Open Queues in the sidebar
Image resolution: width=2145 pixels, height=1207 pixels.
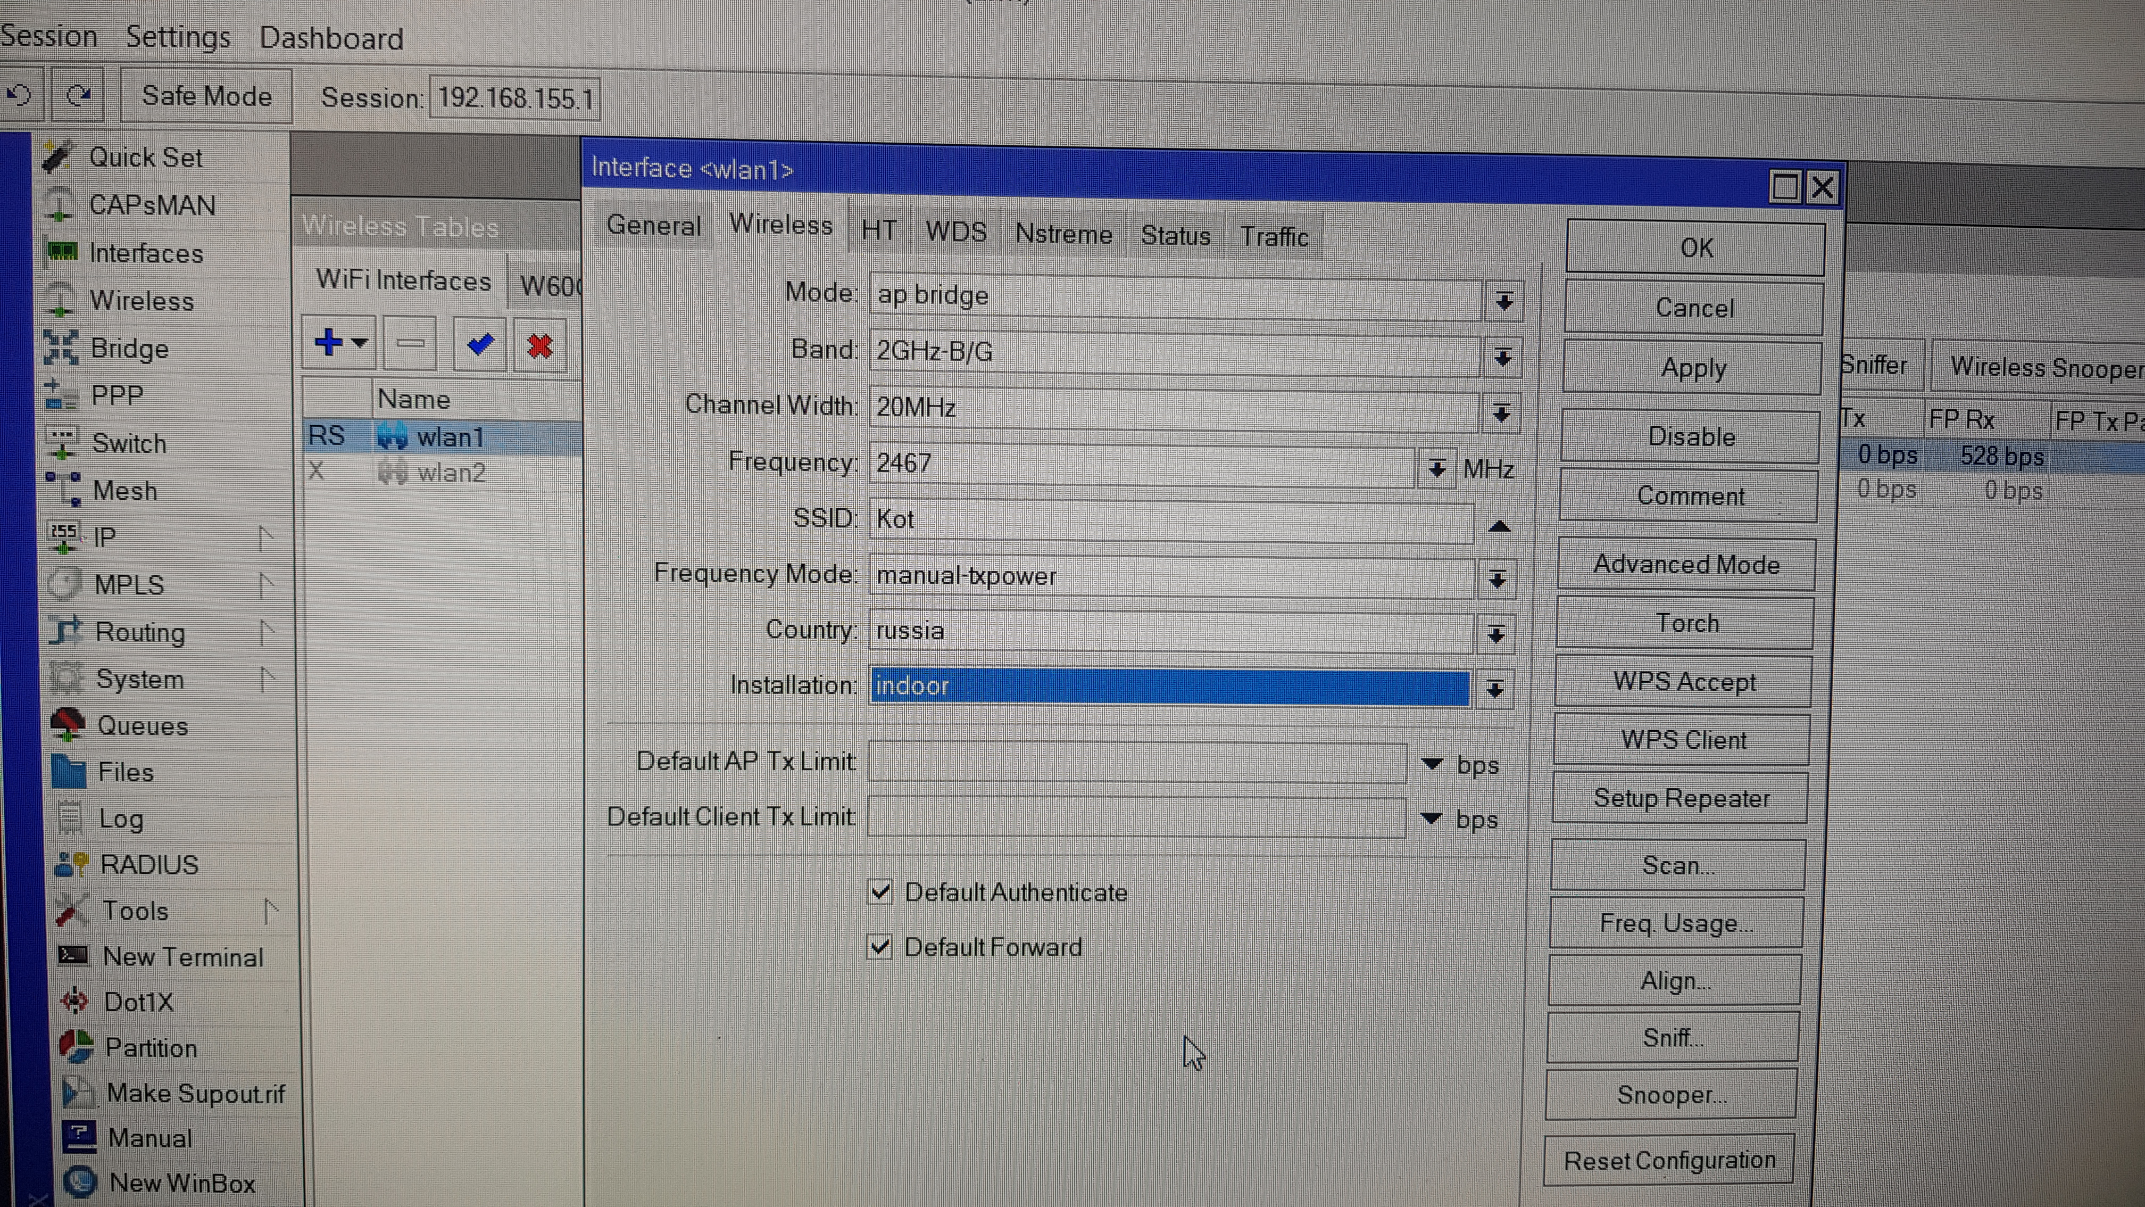click(x=143, y=725)
